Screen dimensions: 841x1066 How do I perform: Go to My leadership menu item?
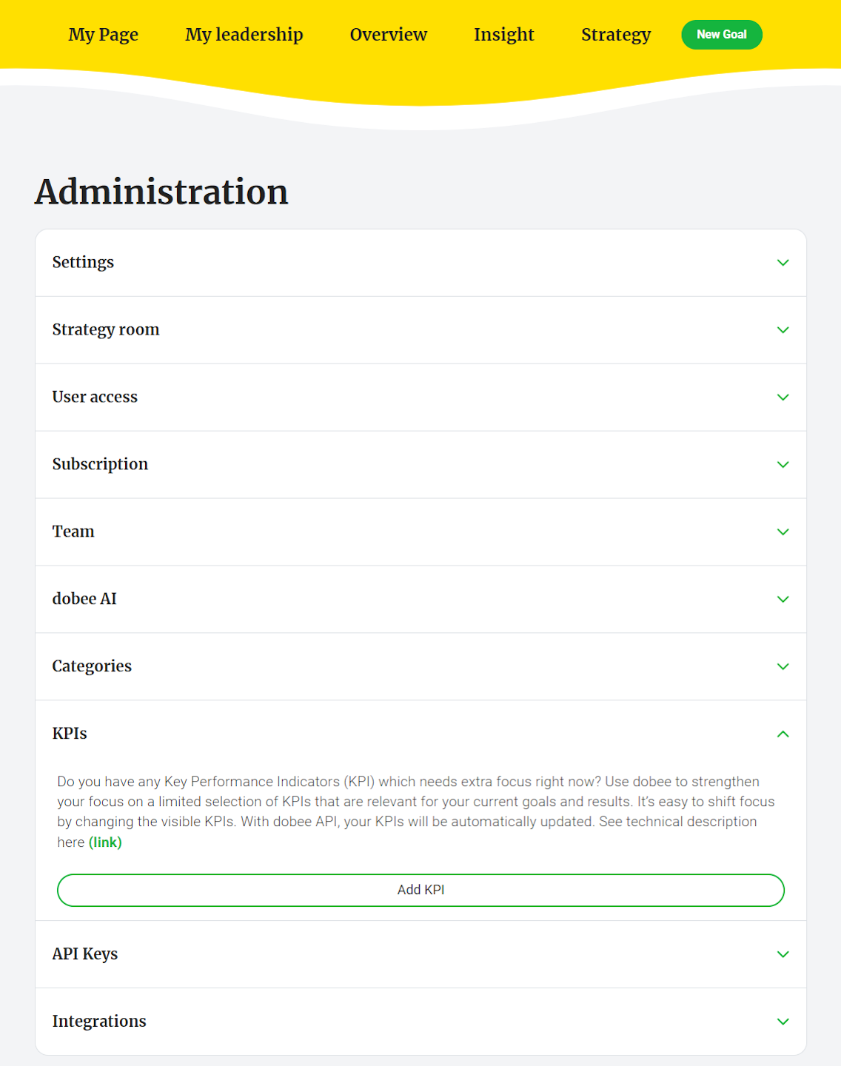pyautogui.click(x=244, y=35)
